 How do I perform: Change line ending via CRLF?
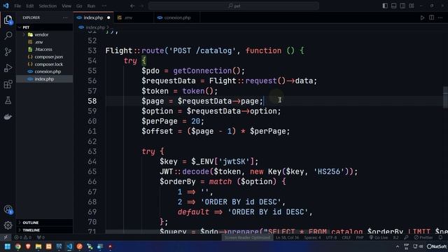346,237
